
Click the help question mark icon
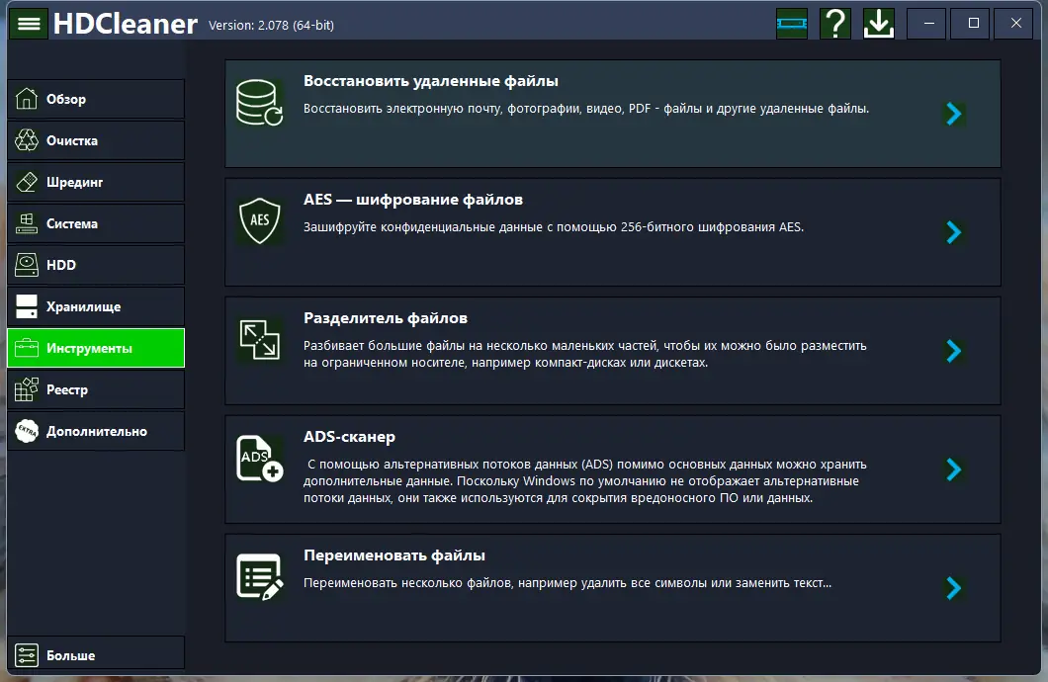(835, 24)
